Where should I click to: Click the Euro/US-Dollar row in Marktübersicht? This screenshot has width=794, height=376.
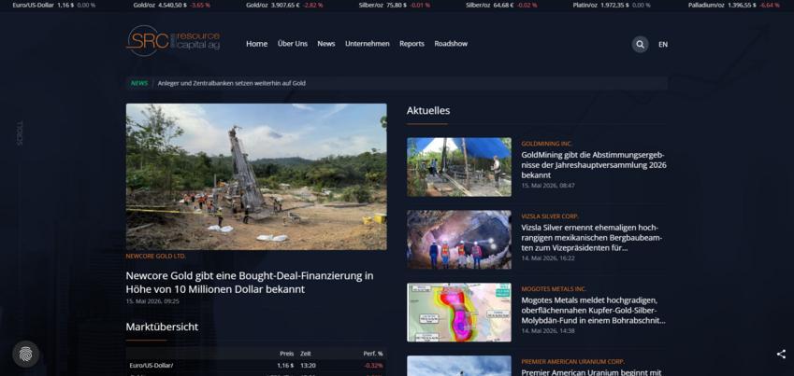256,366
